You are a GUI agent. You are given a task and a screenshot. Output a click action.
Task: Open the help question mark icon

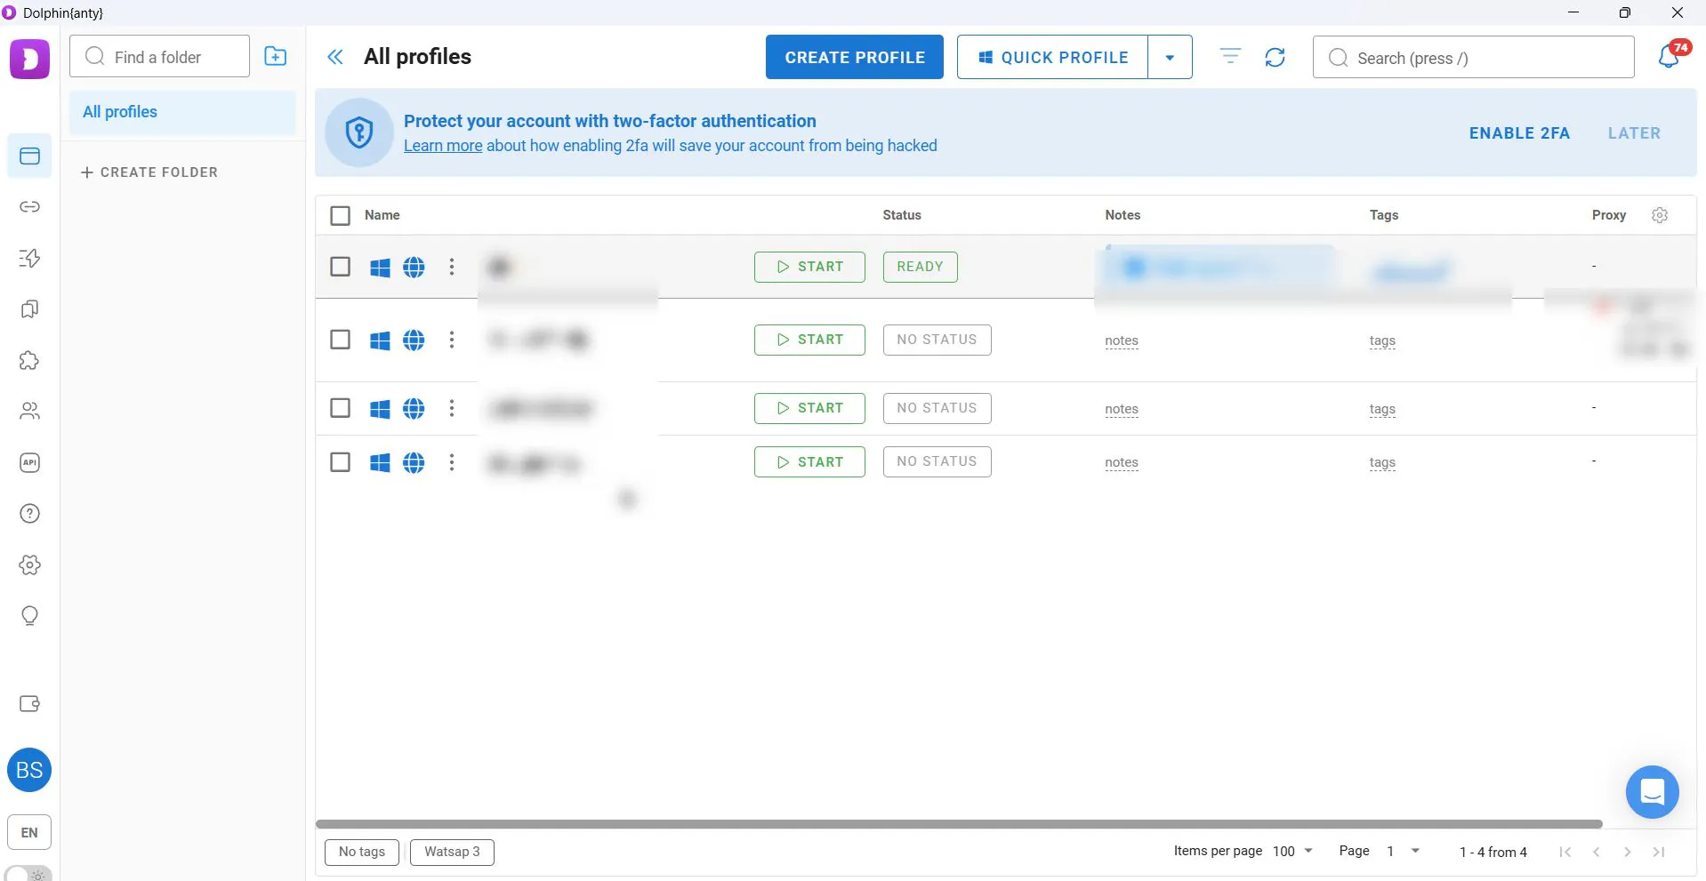(29, 514)
